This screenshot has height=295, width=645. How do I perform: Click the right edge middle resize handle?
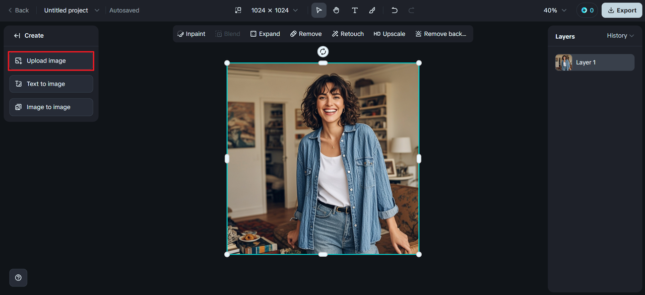point(419,159)
